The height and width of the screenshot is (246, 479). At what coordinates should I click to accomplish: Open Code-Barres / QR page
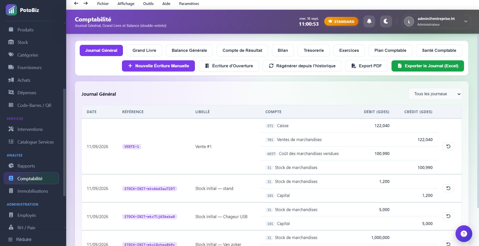pos(31,105)
